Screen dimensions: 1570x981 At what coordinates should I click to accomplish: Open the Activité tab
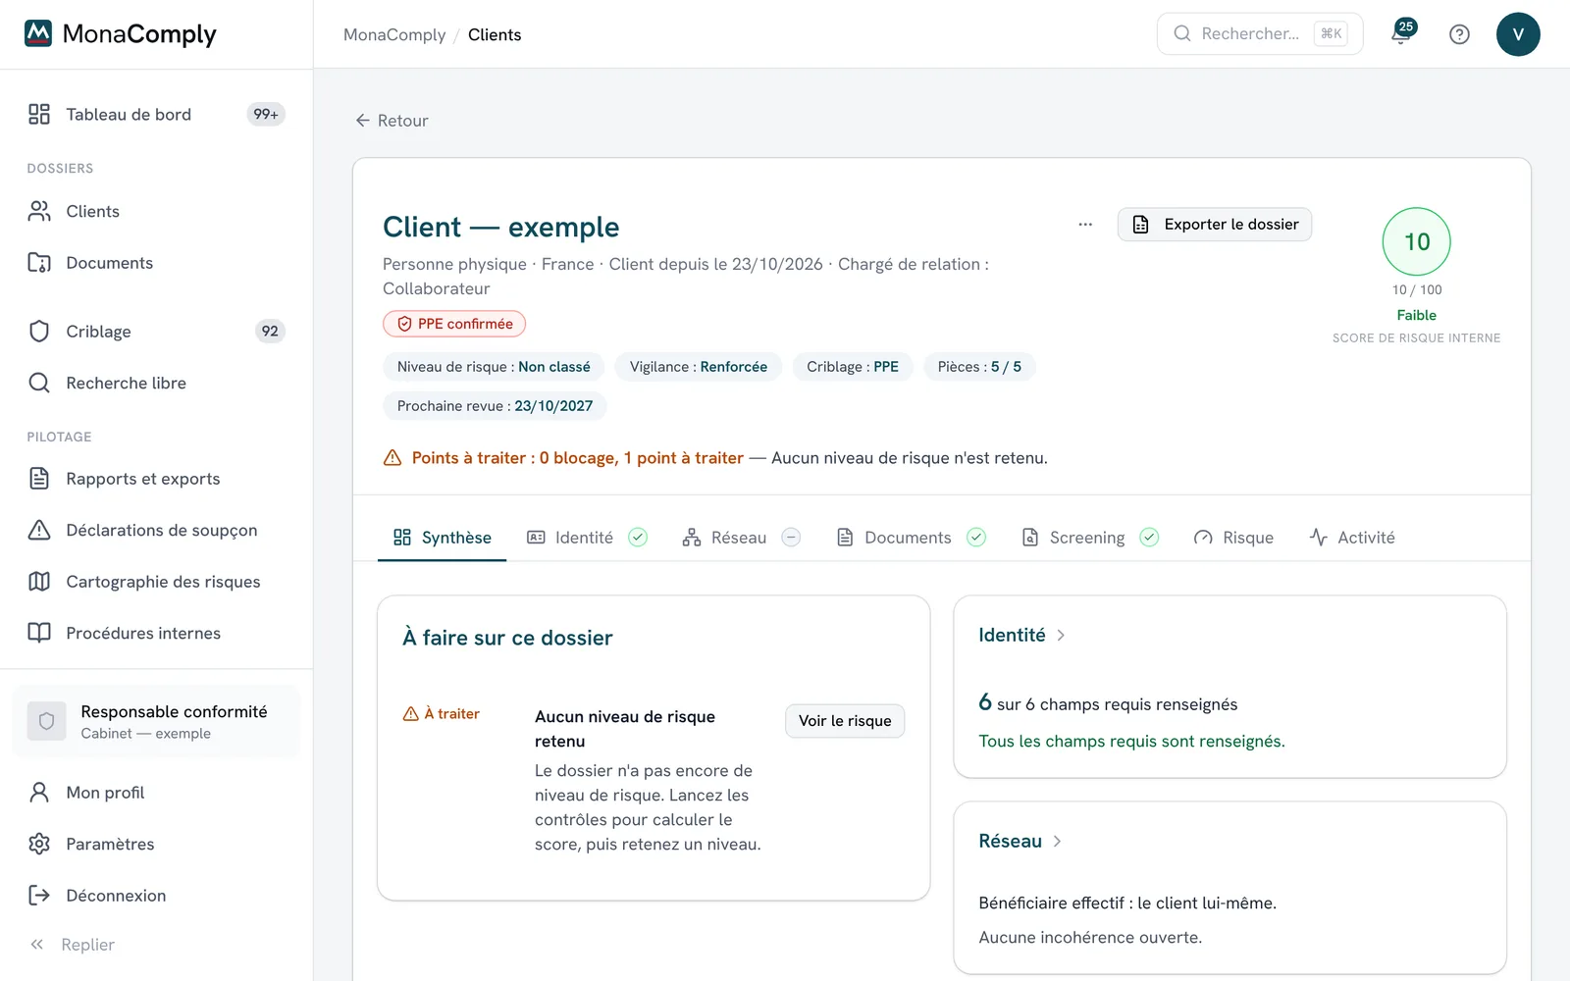[1352, 538]
